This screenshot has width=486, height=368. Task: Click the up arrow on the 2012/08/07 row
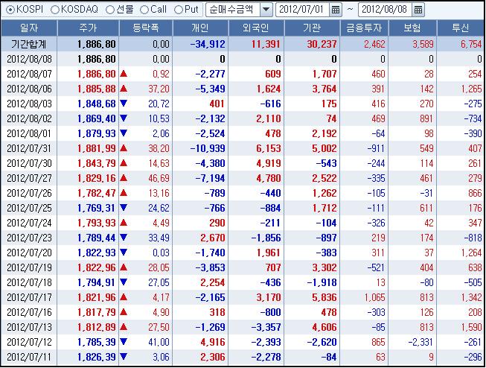124,74
